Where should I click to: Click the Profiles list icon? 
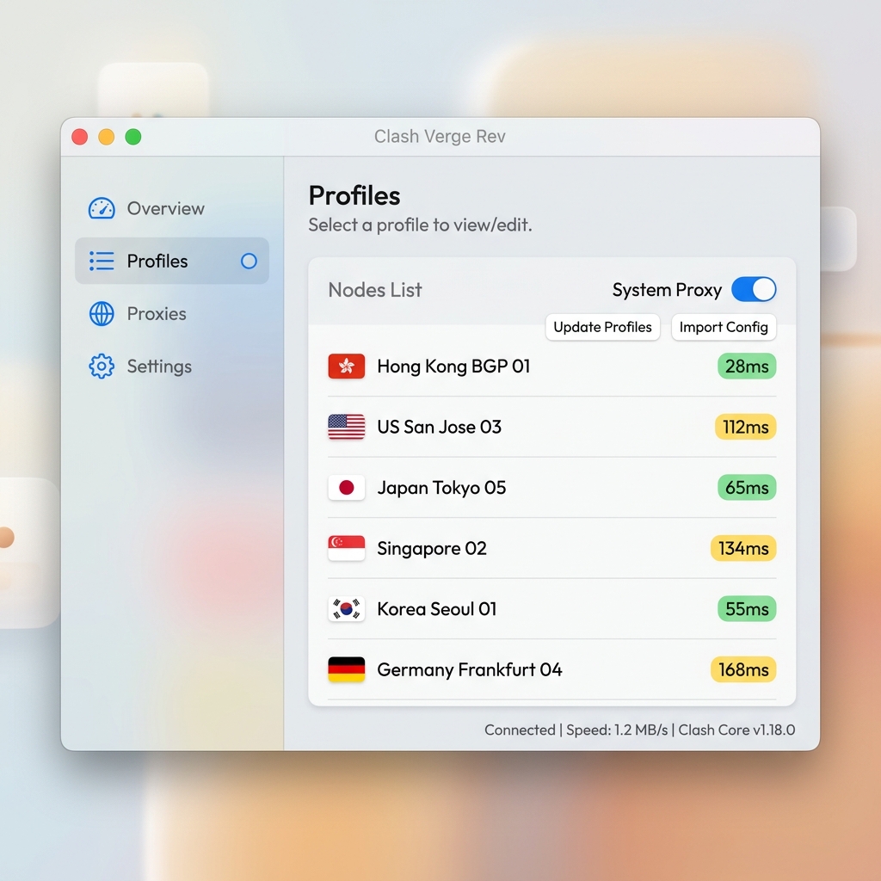point(102,261)
